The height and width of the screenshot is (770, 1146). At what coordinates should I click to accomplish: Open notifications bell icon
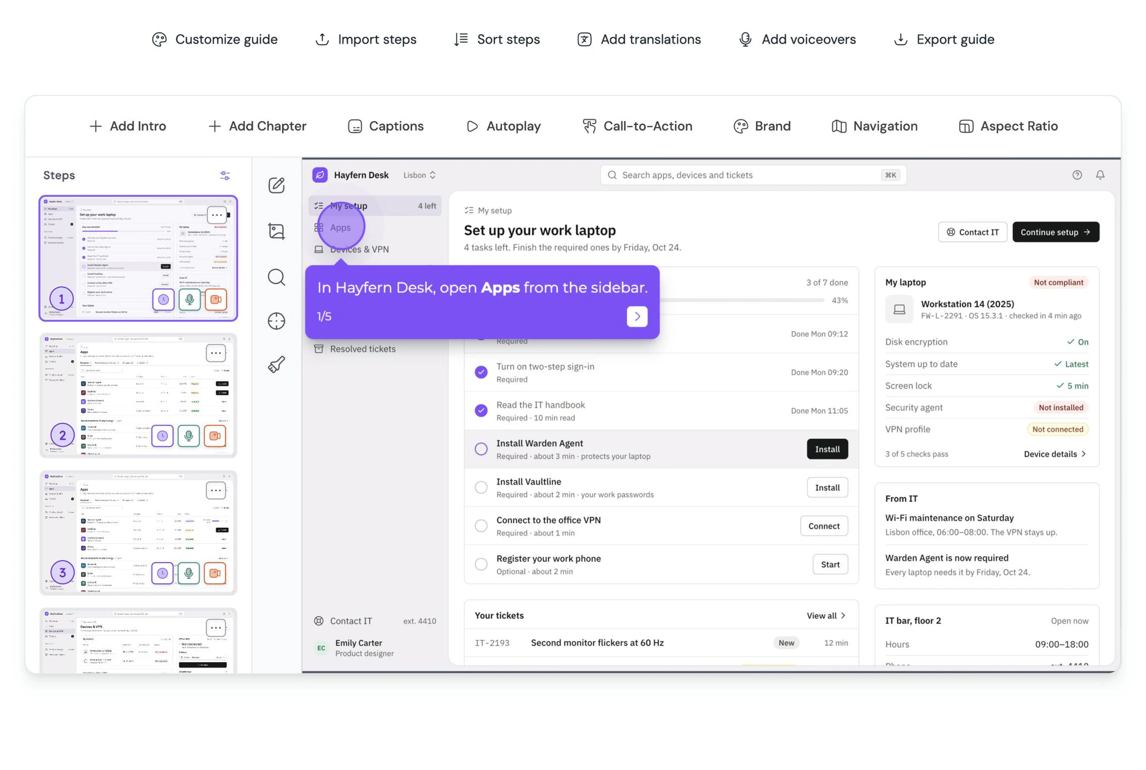(1100, 175)
